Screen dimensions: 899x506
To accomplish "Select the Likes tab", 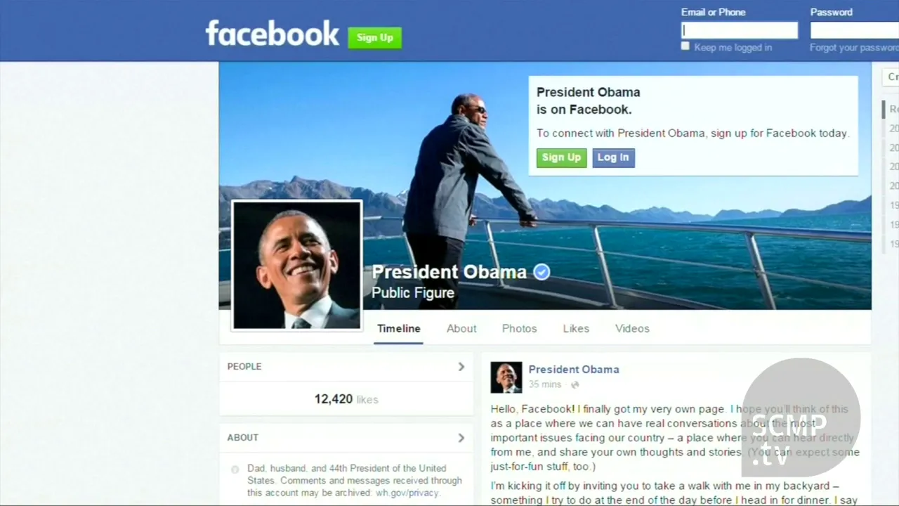I will [576, 328].
